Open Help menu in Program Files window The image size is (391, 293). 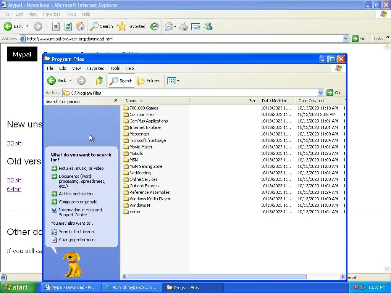(x=129, y=68)
